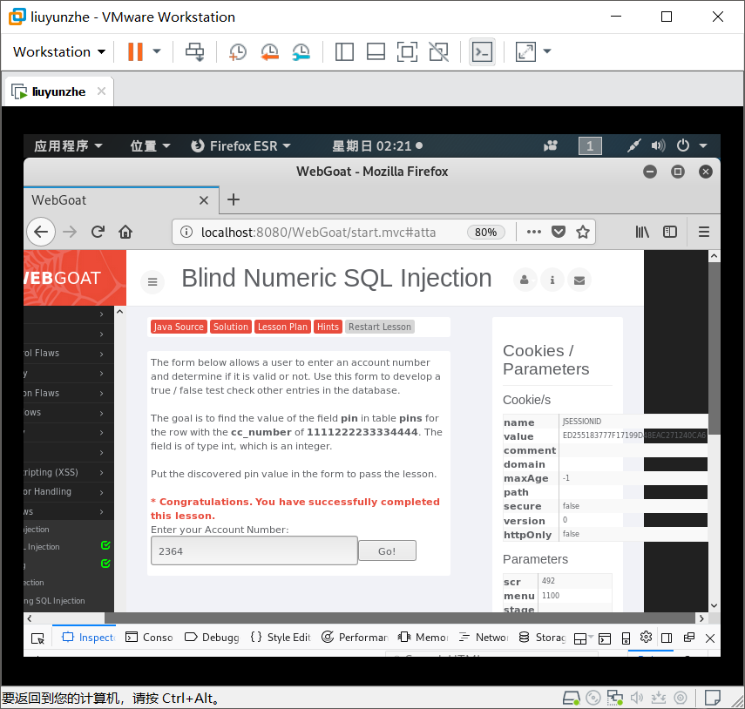
Task: Toggle the VMware thumbnail bar
Action: (x=376, y=51)
